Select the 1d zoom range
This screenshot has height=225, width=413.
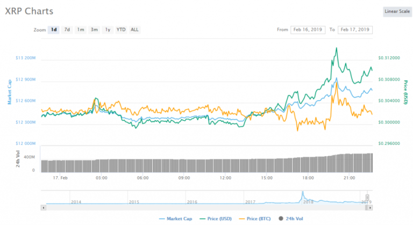click(54, 30)
